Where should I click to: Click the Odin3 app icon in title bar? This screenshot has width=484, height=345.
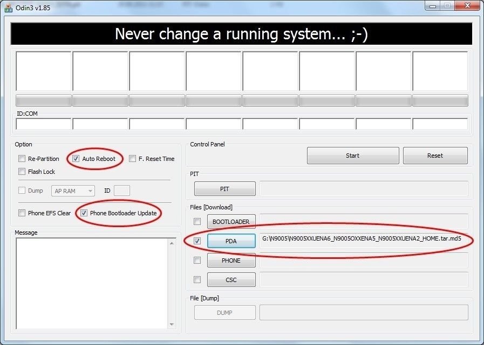[x=8, y=8]
